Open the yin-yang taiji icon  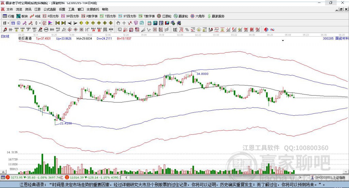pos(266,30)
